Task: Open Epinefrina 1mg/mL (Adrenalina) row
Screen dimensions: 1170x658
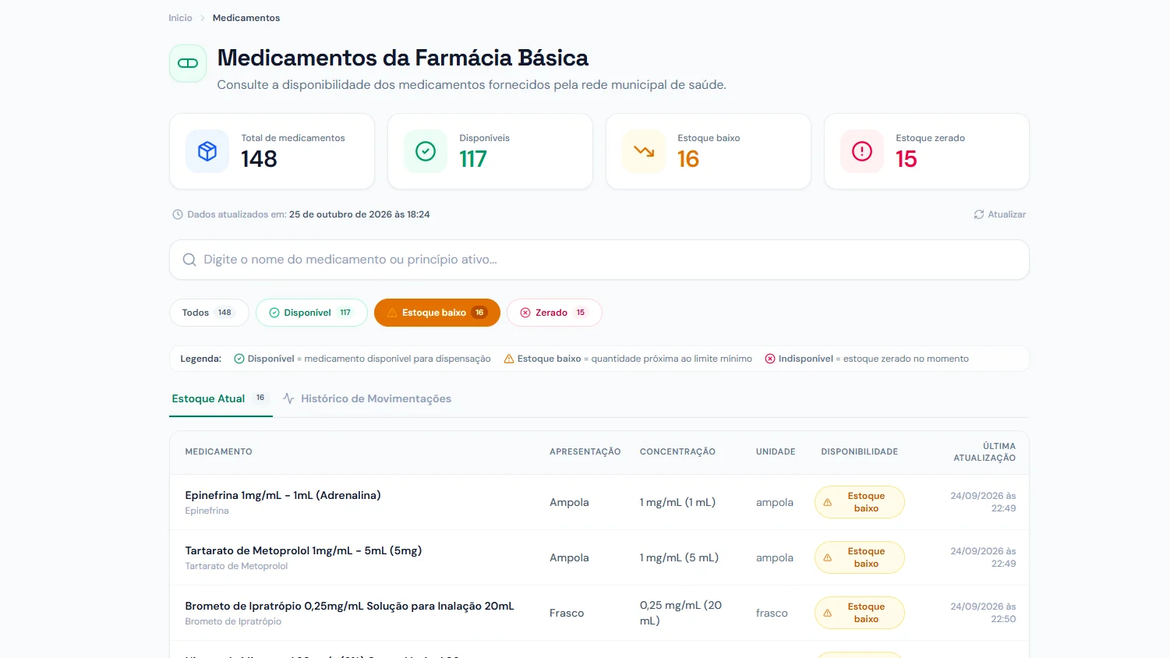Action: [599, 502]
